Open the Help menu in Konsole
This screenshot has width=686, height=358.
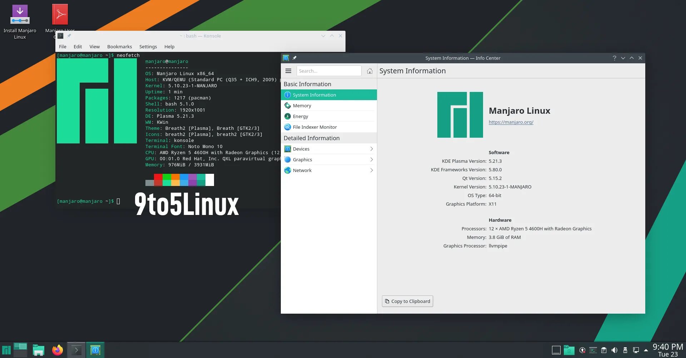169,46
